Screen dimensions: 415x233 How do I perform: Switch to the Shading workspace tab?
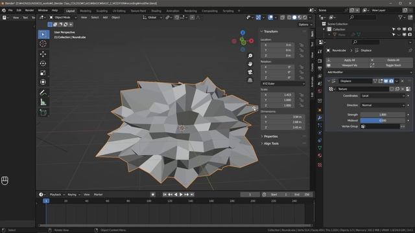tap(156, 11)
